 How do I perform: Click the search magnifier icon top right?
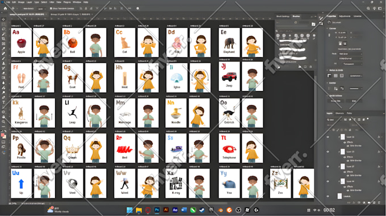pyautogui.click(x=368, y=8)
